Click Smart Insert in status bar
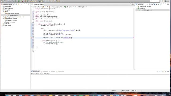This screenshot has width=171, height=96. point(125,91)
